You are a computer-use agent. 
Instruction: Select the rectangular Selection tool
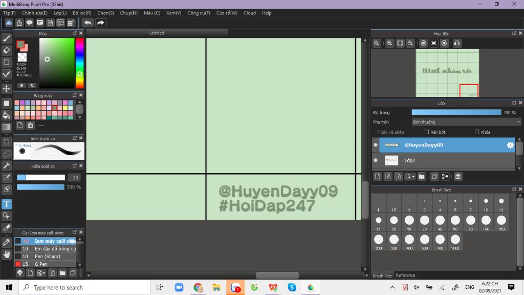pyautogui.click(x=6, y=142)
